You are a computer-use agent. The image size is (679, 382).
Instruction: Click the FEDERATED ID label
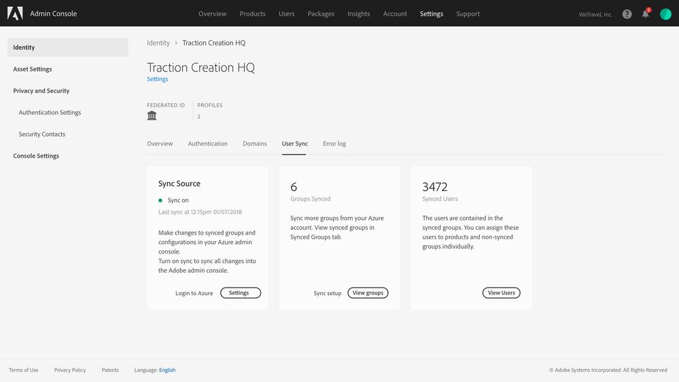[x=166, y=105]
